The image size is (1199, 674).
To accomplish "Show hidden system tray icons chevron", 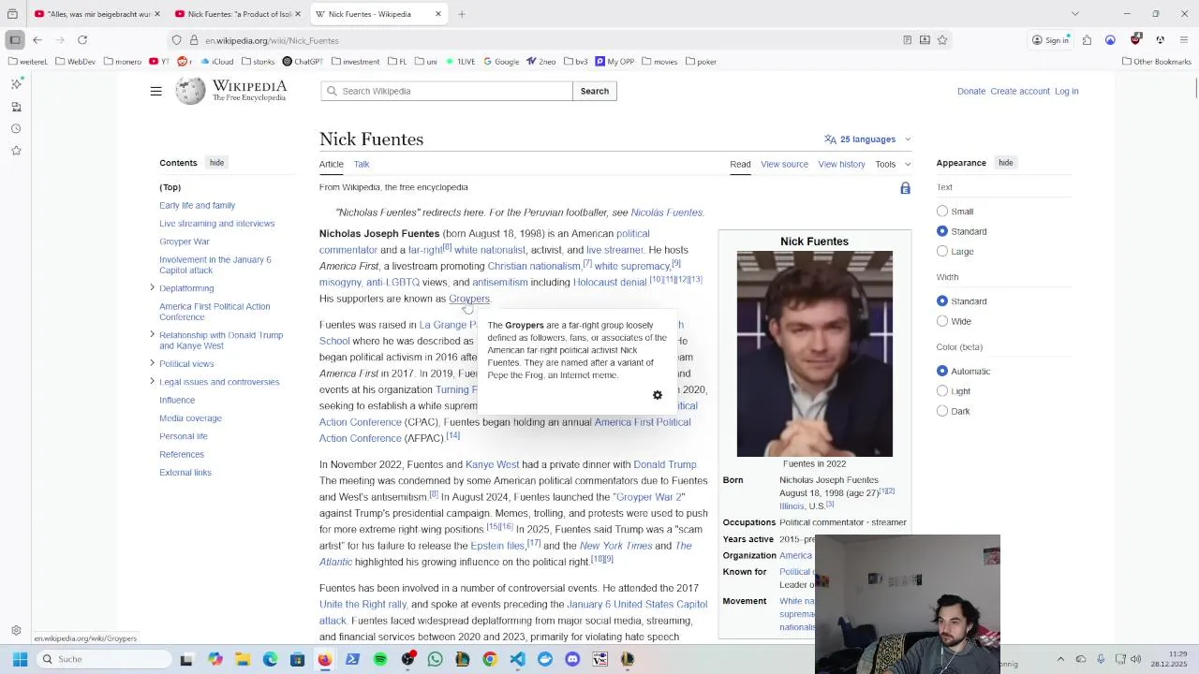I will [1060, 659].
